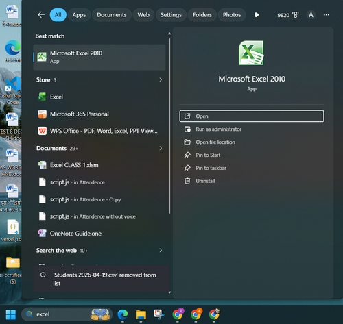Choose Run as administrator
343x324 pixels.
coord(252,129)
